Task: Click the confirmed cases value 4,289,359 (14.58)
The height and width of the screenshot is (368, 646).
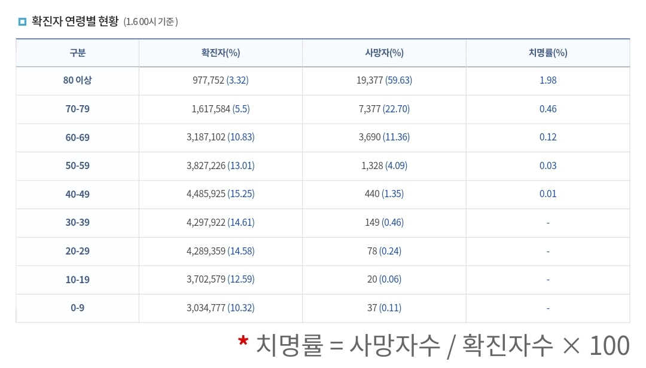Action: pyautogui.click(x=220, y=251)
